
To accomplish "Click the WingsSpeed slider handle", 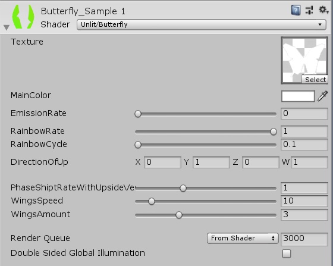I will (152, 201).
